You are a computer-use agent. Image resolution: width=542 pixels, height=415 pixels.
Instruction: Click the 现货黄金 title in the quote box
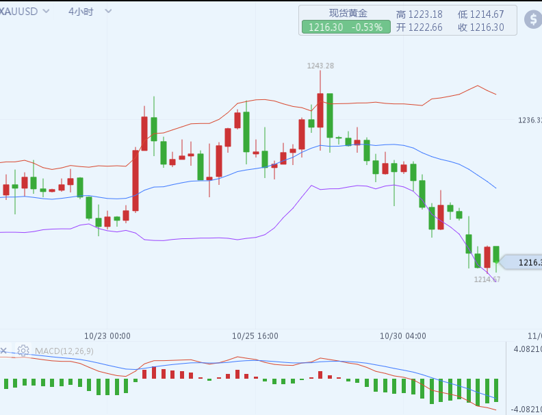[348, 14]
